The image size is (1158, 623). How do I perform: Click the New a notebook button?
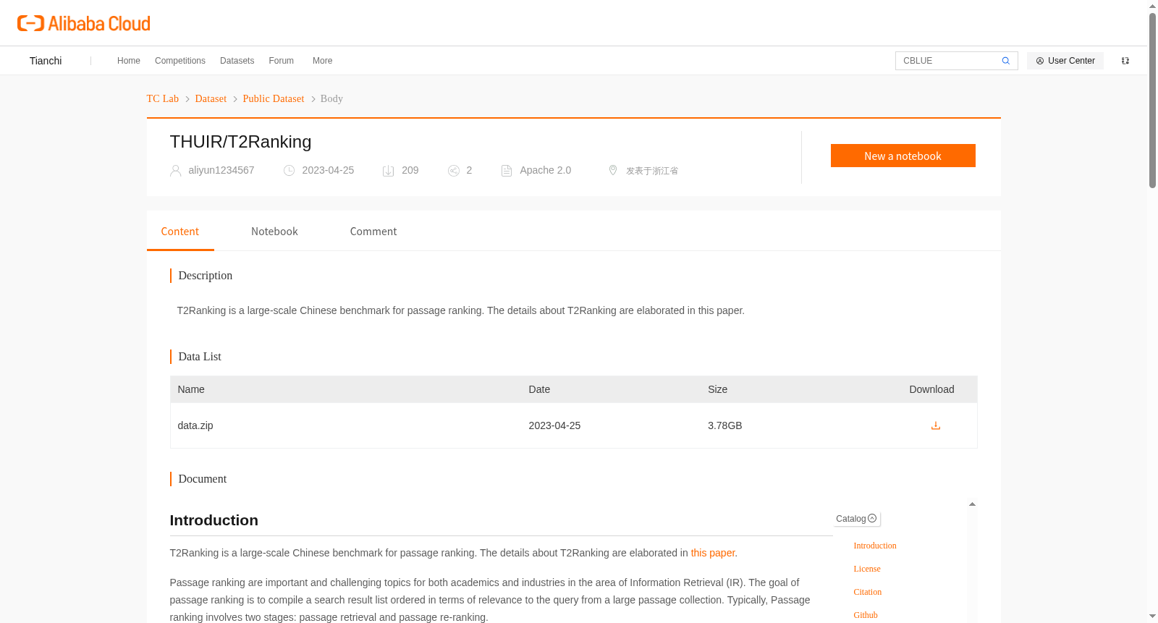click(903, 156)
